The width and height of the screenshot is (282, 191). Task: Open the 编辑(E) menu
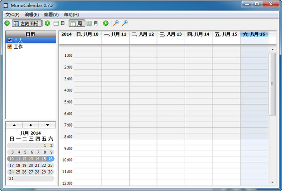tap(31, 15)
